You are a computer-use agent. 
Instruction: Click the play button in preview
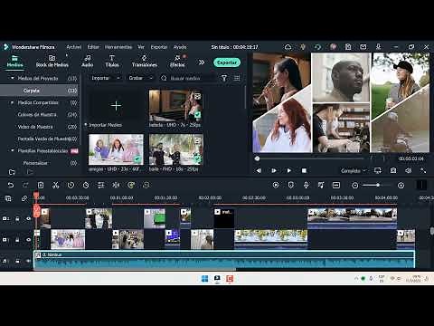click(289, 170)
